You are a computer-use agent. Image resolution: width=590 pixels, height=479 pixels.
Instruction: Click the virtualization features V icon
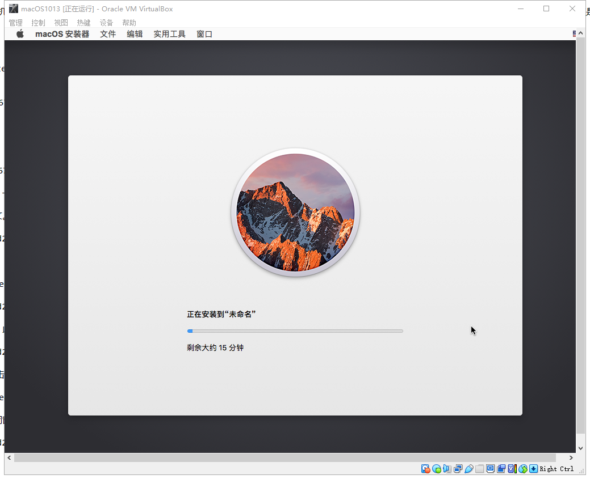[x=512, y=468]
